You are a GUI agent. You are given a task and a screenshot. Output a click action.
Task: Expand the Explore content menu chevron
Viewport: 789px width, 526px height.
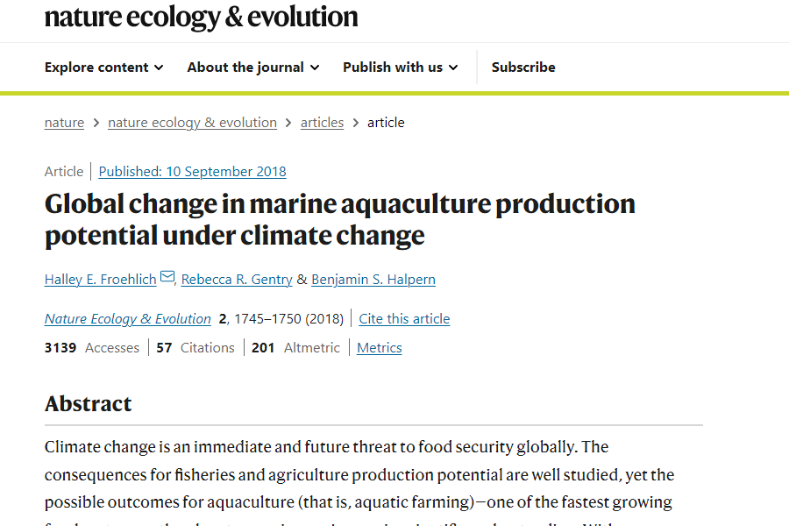click(x=159, y=68)
